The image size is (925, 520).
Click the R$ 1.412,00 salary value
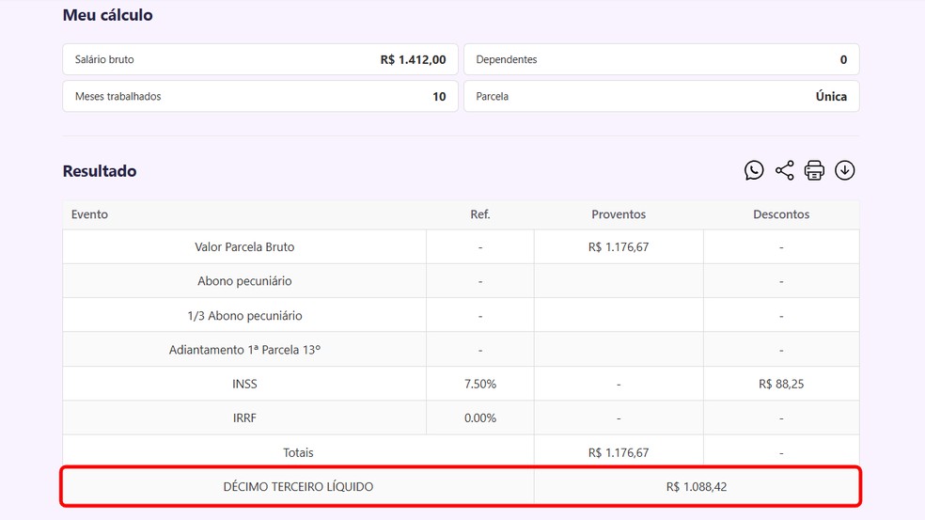click(413, 59)
